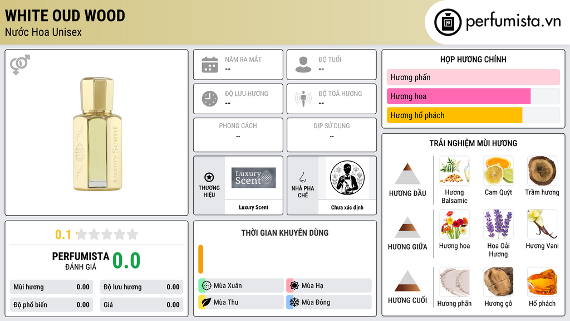Click the person icon next to Độ tuổi
Image resolution: width=570 pixels, height=321 pixels.
[303, 65]
